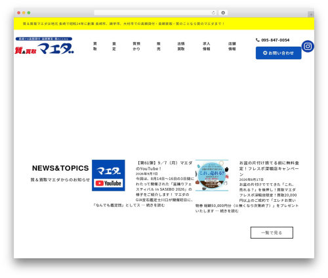Click the green maximize window button
This screenshot has width=328, height=278.
(x=29, y=12)
